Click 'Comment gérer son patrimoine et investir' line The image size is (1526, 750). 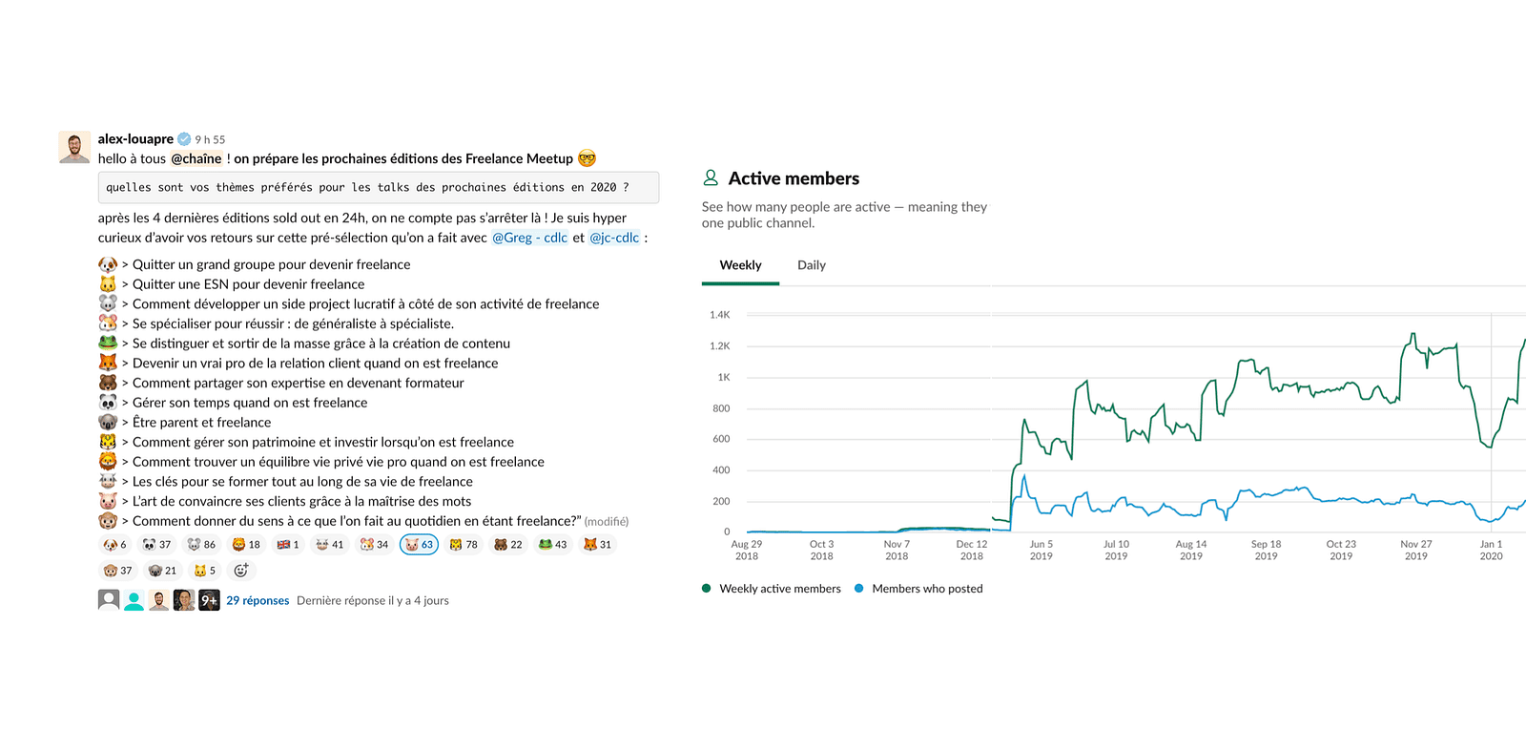tap(323, 442)
